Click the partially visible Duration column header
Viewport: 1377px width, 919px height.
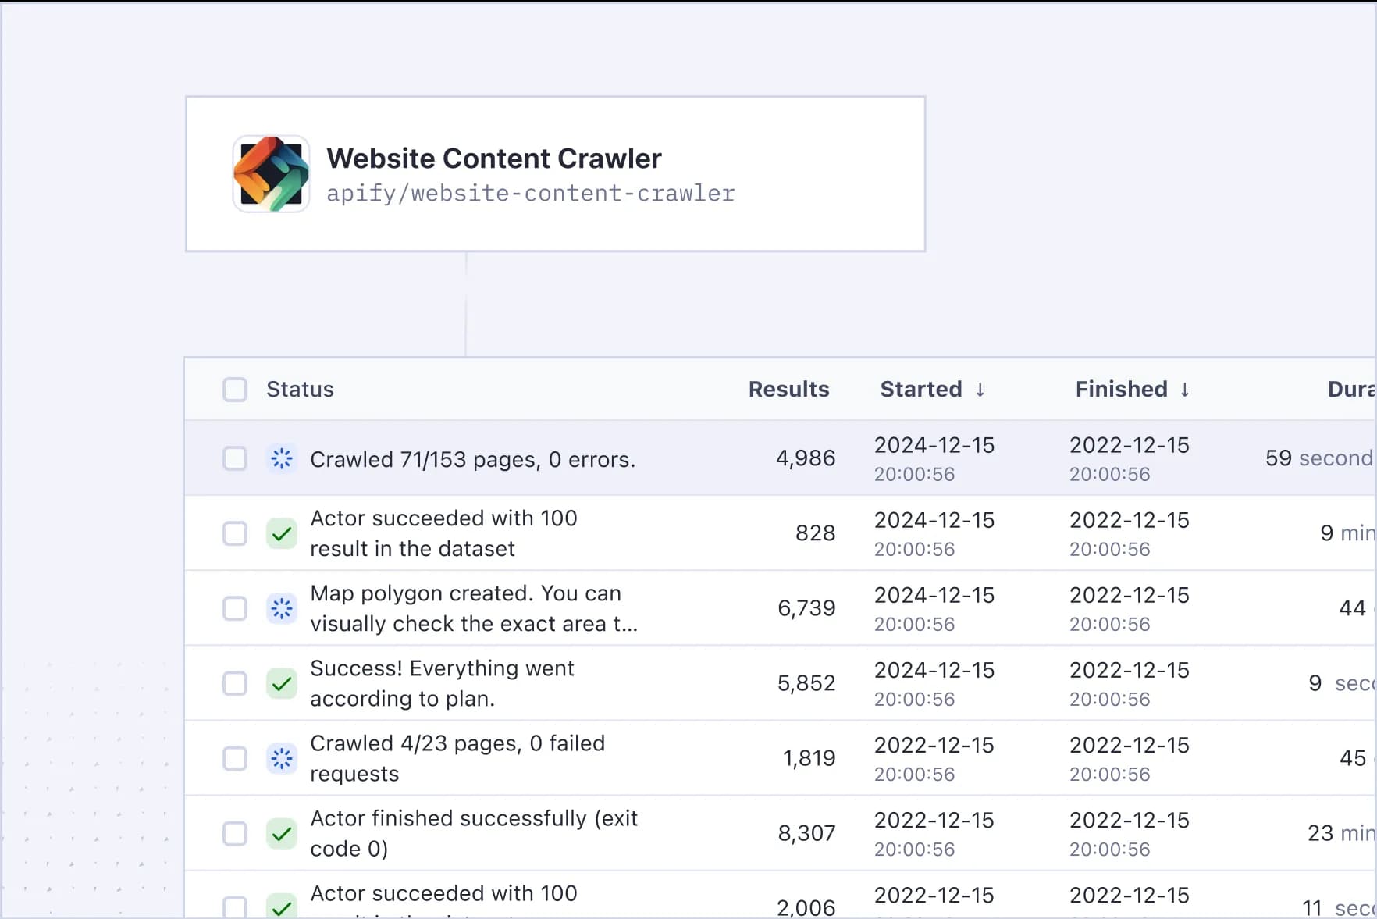[1350, 390]
